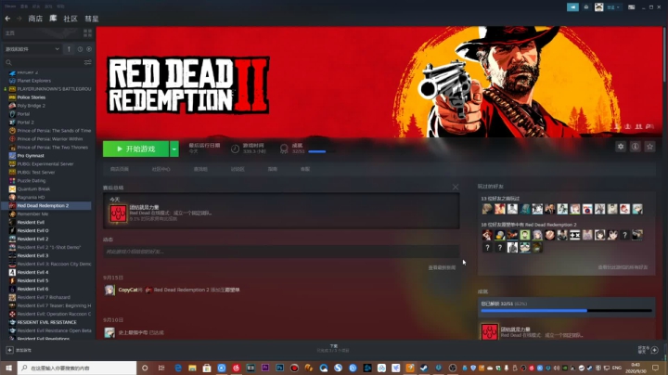
Task: Open Windows Task View button
Action: (x=161, y=368)
